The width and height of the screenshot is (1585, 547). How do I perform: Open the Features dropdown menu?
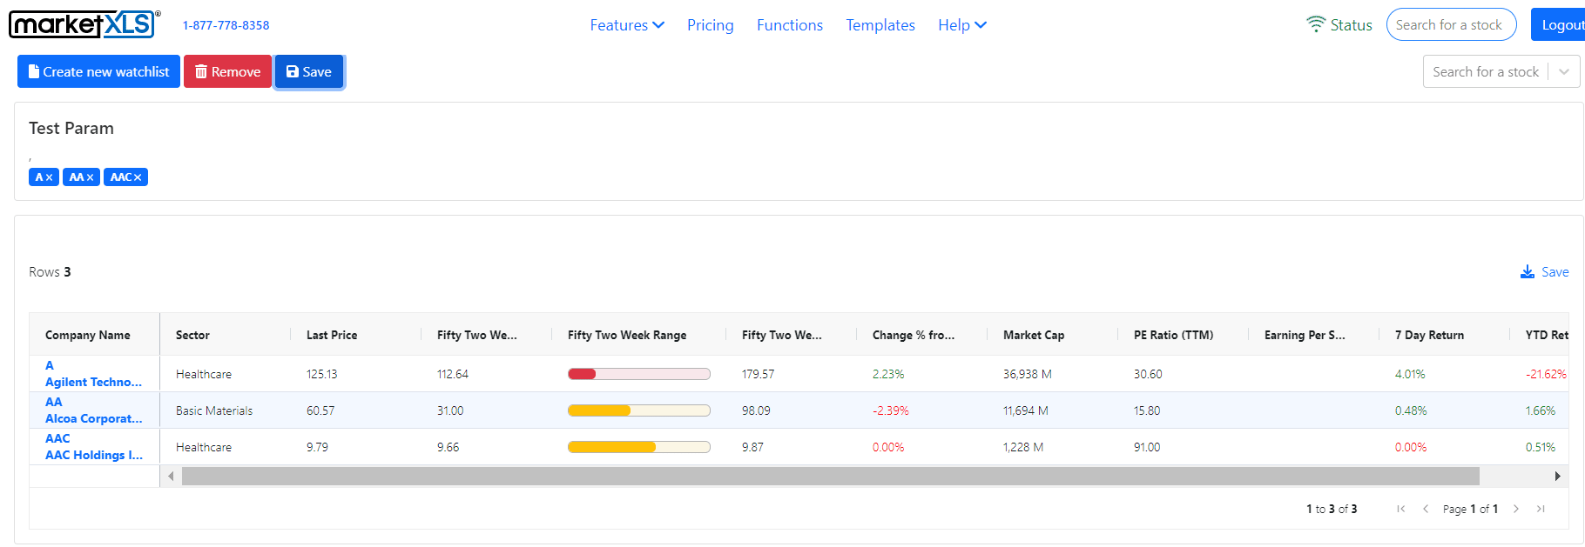pyautogui.click(x=627, y=25)
